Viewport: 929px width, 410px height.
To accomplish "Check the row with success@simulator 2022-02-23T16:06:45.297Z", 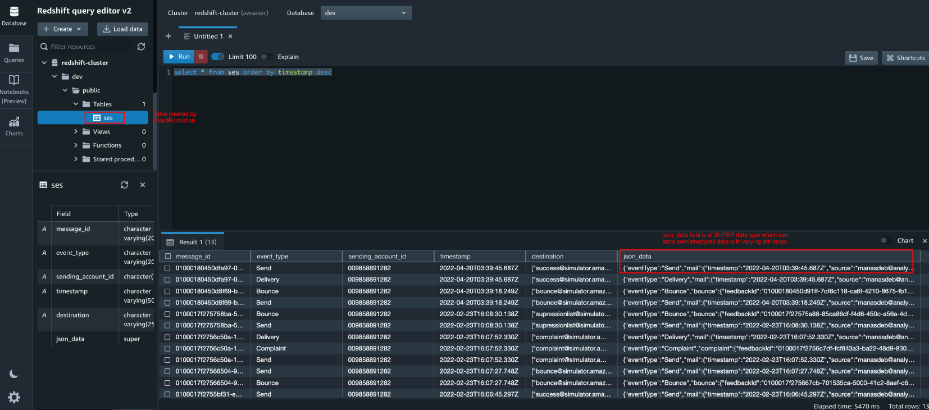I will (167, 394).
